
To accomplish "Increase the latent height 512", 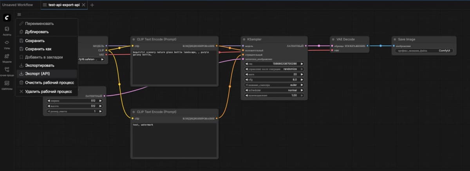I will tap(100, 106).
